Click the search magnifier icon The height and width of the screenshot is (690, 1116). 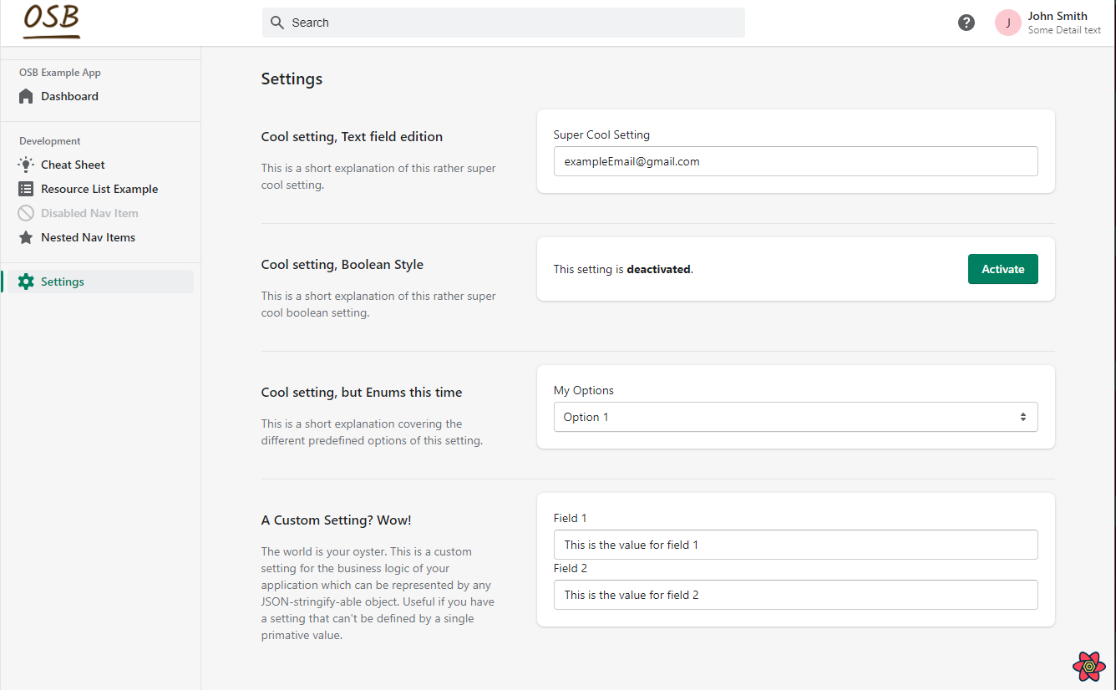pyautogui.click(x=278, y=23)
